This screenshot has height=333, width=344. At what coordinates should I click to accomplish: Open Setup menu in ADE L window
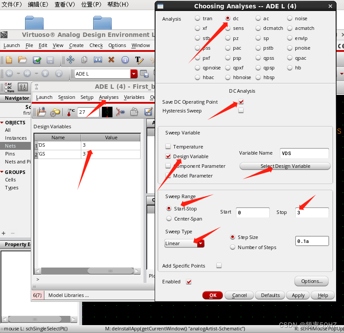click(x=87, y=97)
